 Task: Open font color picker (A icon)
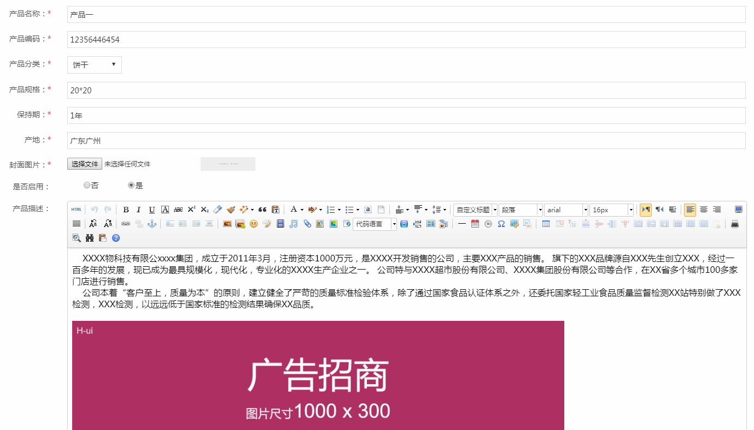click(x=294, y=210)
